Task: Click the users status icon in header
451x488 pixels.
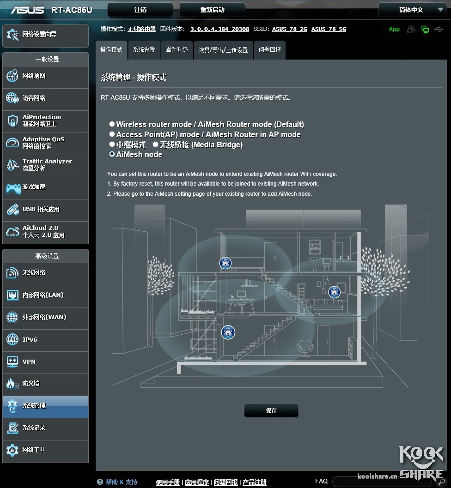Action: [x=411, y=29]
